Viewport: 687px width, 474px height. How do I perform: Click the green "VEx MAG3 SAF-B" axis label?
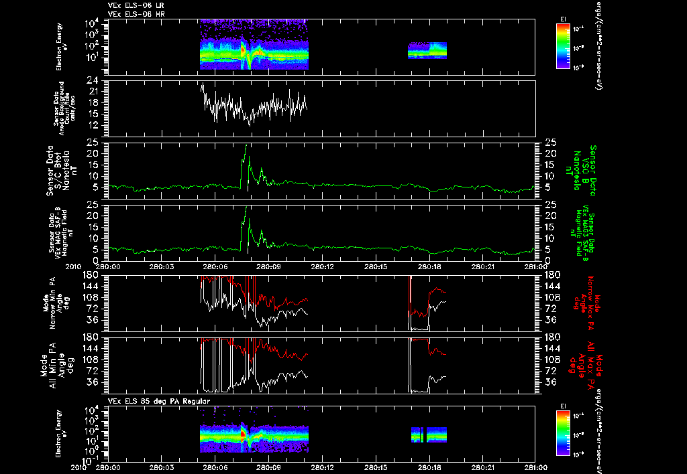(584, 233)
